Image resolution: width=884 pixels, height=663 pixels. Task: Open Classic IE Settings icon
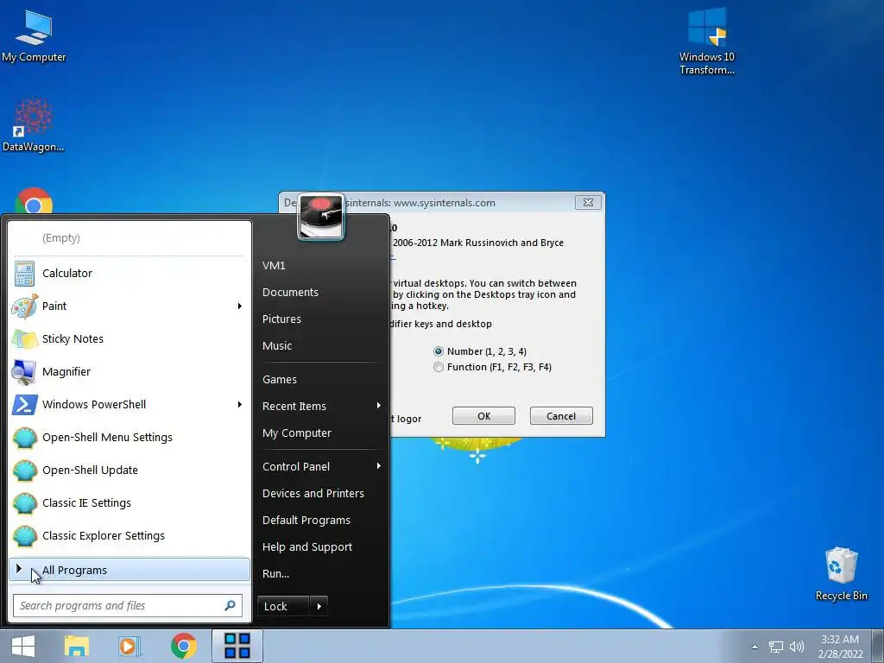click(x=25, y=503)
